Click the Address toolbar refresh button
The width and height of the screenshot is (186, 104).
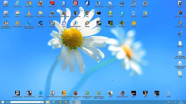[43, 102]
